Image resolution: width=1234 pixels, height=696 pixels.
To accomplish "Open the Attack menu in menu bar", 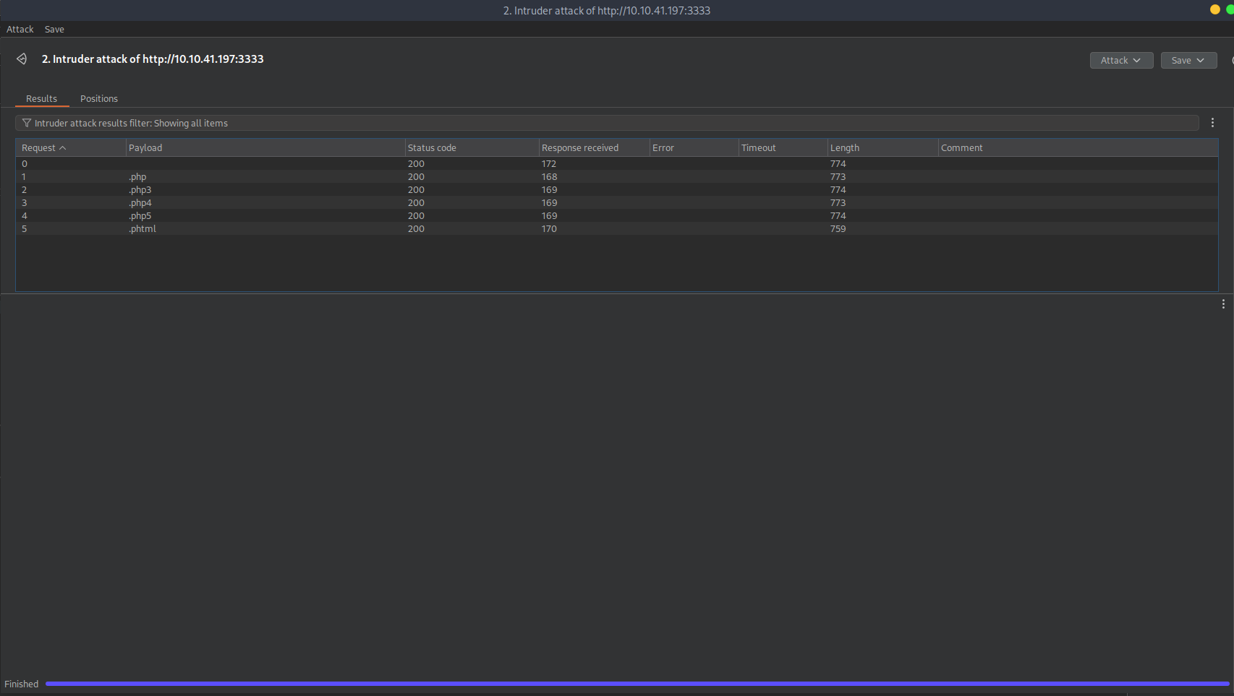I will (x=20, y=30).
